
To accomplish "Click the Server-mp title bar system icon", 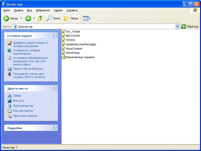I will tap(4, 4).
